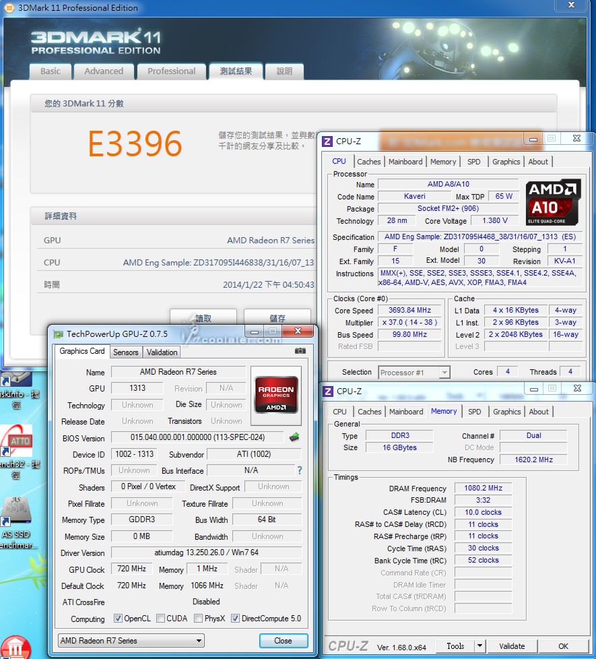Click the AMD A10 logo in CPU-Z
The image size is (596, 659).
pos(553,202)
